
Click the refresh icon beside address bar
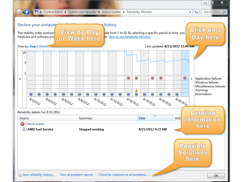click(x=196, y=12)
